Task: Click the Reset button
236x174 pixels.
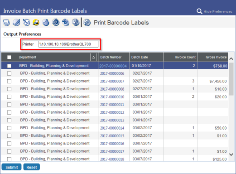Action: (x=32, y=167)
